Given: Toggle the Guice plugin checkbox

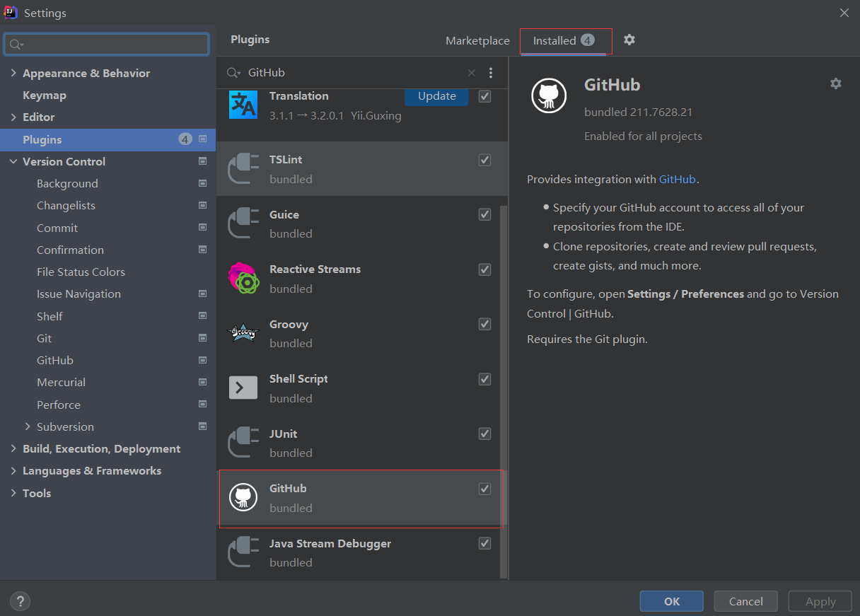Looking at the screenshot, I should 484,214.
